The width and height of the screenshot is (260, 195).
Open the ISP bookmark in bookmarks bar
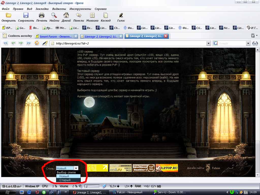(x=7, y=28)
